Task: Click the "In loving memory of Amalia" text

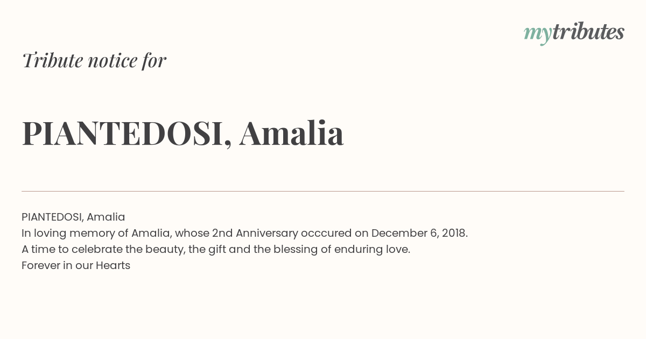Action: [96, 233]
